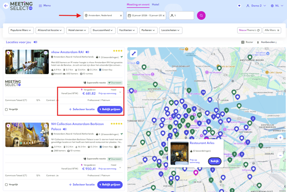The height and width of the screenshot is (192, 287).
Task: Click the pink search button
Action: tap(201, 15)
